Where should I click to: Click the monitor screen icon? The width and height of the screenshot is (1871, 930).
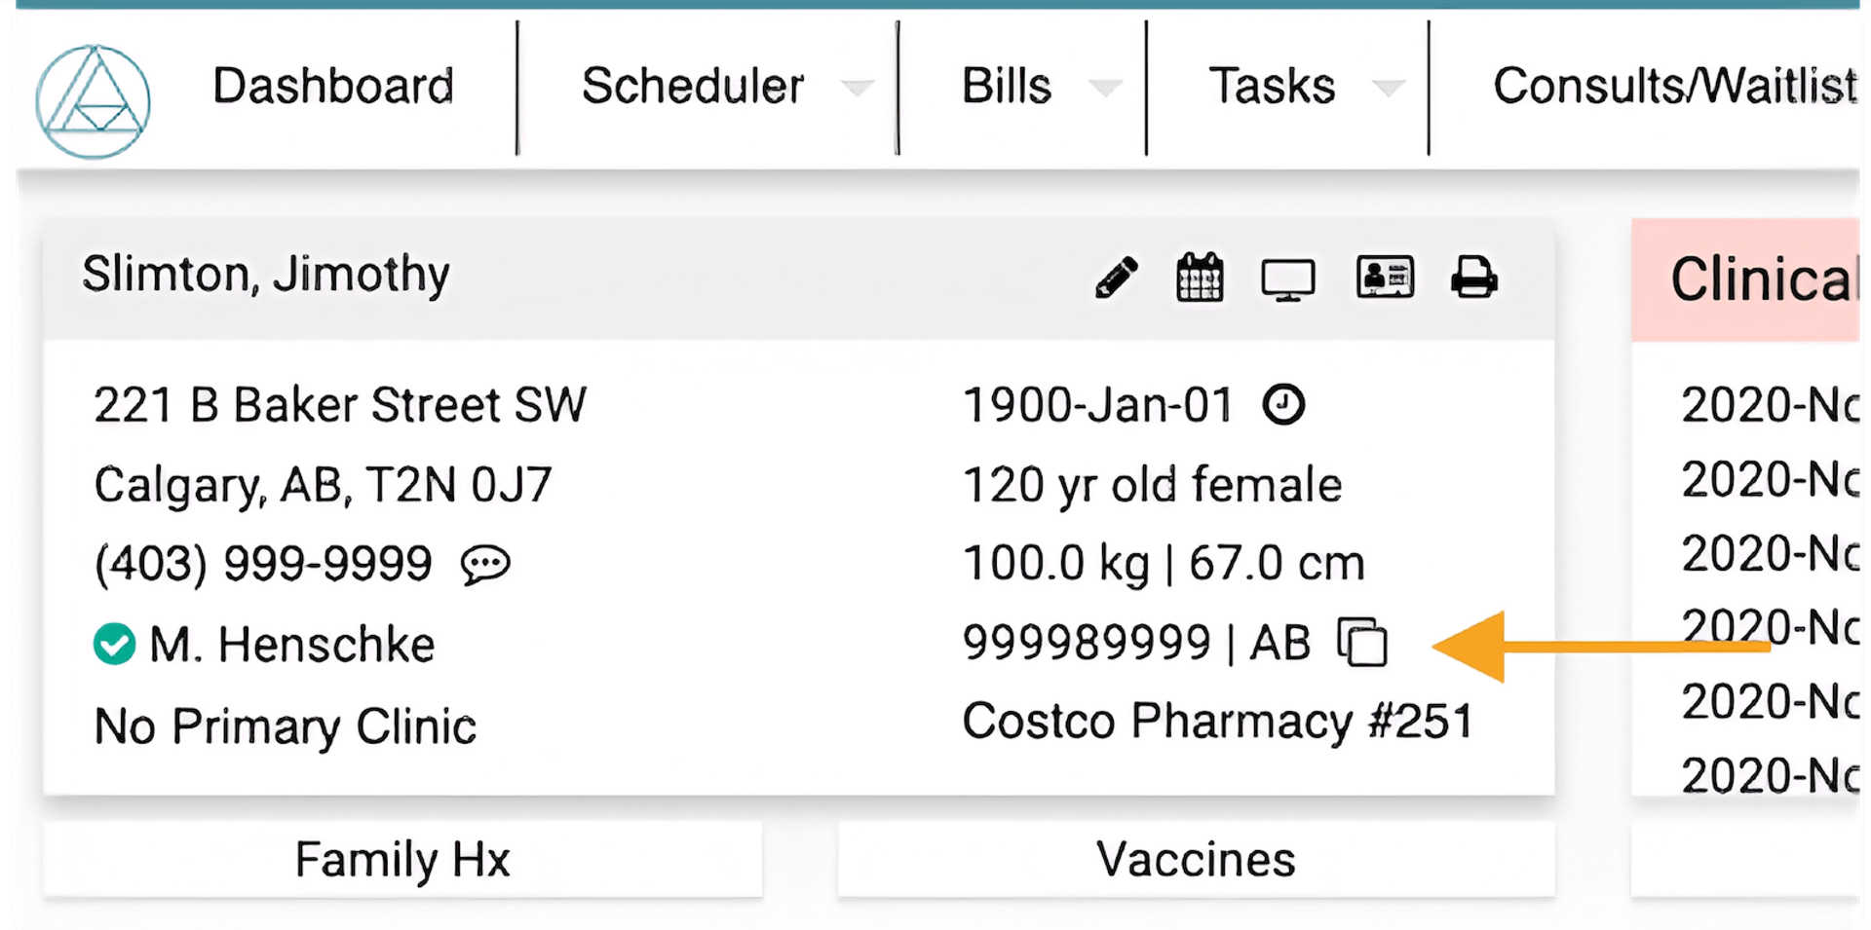(x=1287, y=279)
